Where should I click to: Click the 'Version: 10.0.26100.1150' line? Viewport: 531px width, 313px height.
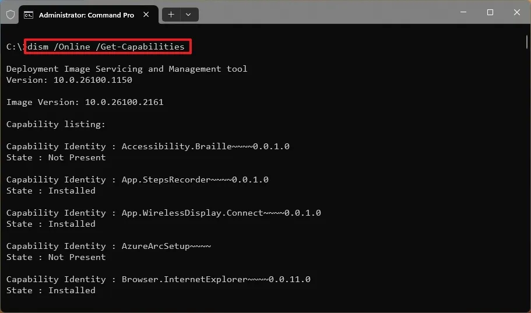(69, 80)
